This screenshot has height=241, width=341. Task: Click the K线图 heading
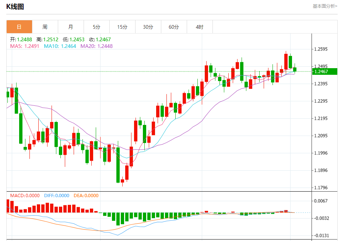pyautogui.click(x=15, y=7)
